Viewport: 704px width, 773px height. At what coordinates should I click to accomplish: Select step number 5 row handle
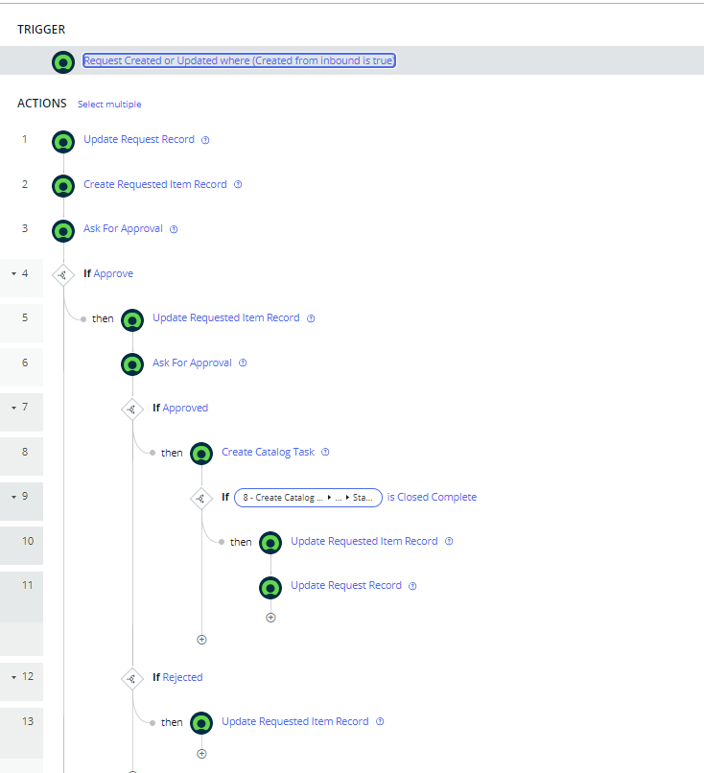22,323
